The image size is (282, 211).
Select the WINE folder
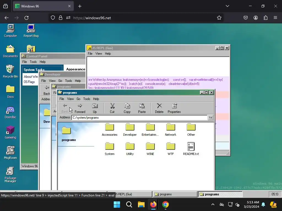pos(150,149)
